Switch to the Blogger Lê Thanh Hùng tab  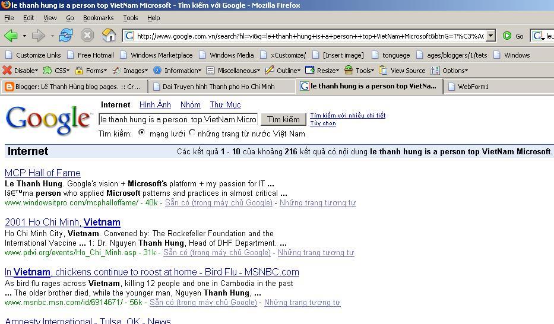click(74, 87)
